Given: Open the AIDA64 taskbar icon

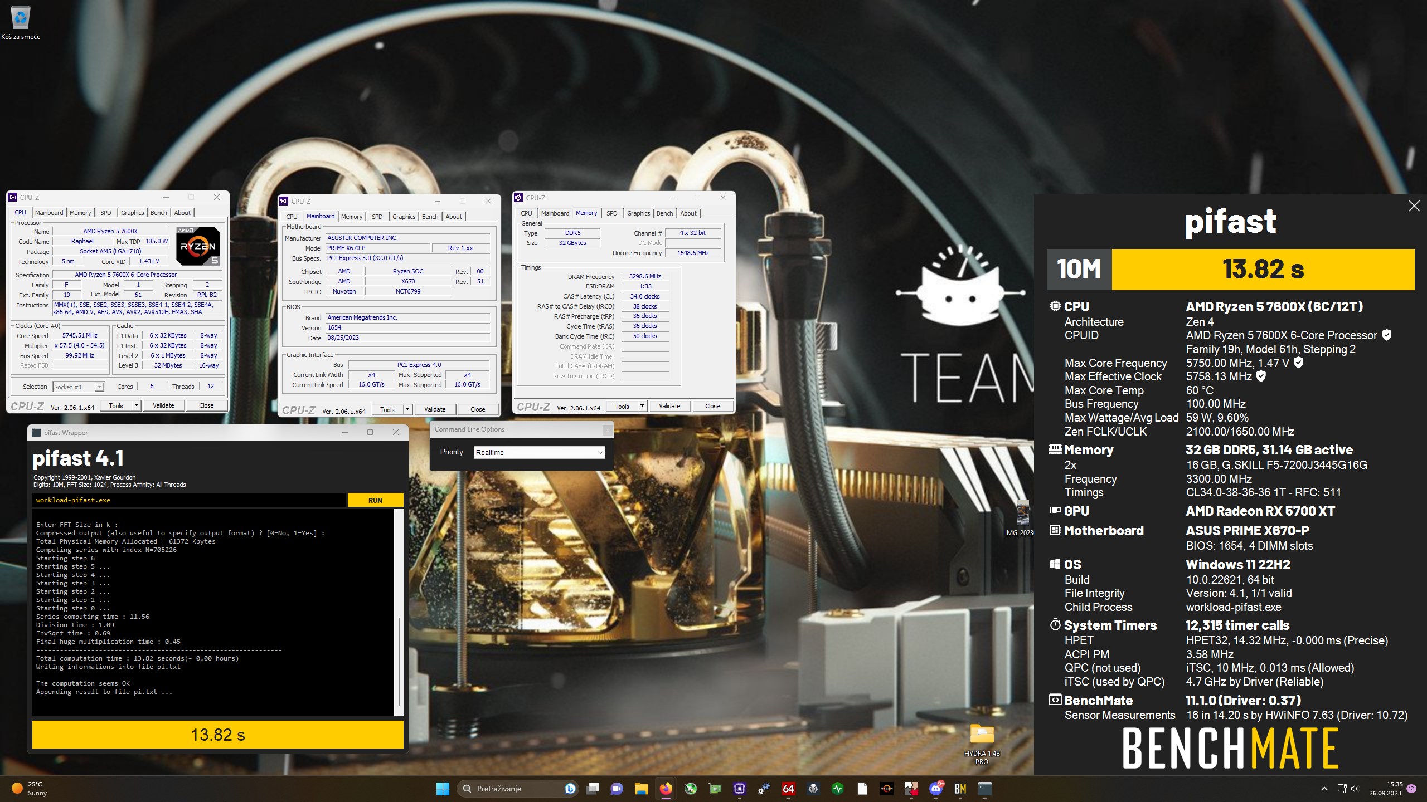Looking at the screenshot, I should (x=788, y=789).
